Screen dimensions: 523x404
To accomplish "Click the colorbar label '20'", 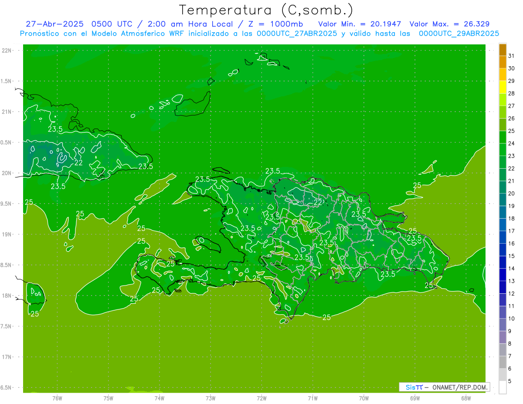I will tap(512, 194).
